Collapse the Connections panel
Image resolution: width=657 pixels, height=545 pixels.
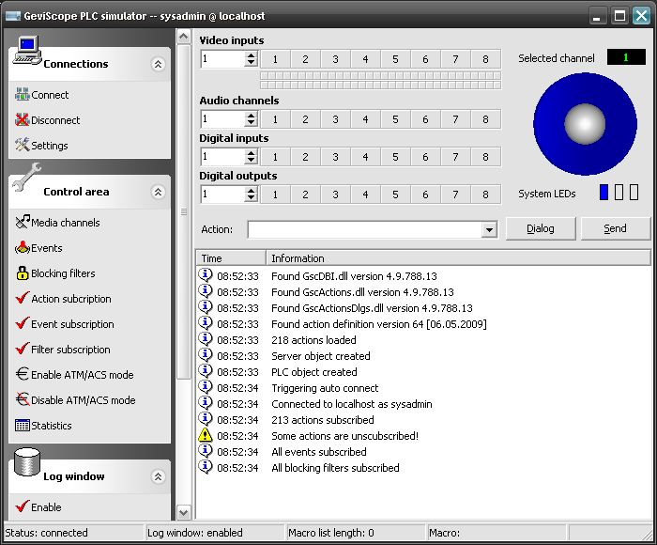point(158,64)
